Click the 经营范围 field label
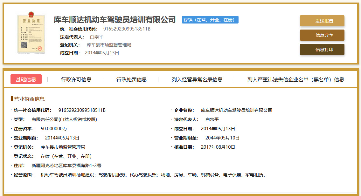Image resolution: width=361 pixels, height=196 pixels. 24,175
